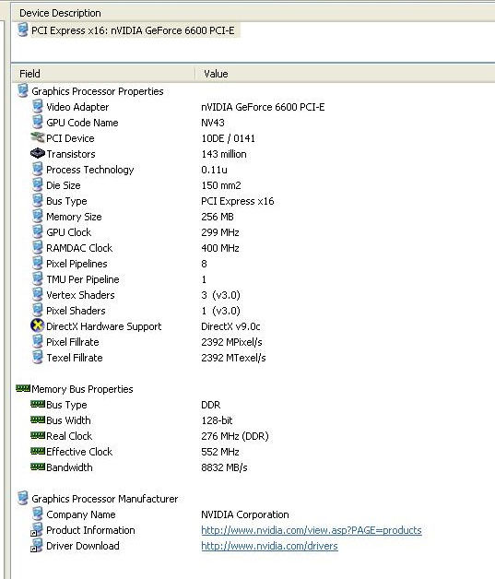Image resolution: width=495 pixels, height=579 pixels.
Task: Click the value 2392 MTexel/s
Action: tap(233, 358)
